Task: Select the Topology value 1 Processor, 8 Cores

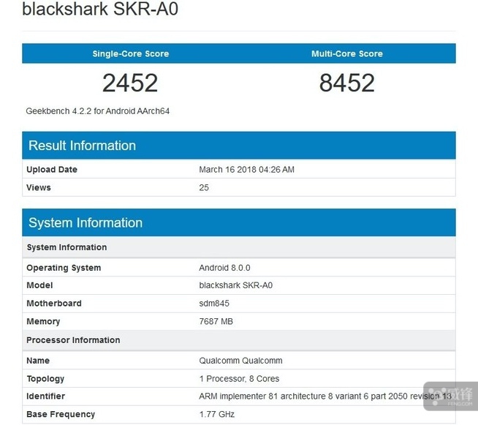Action: (x=239, y=379)
